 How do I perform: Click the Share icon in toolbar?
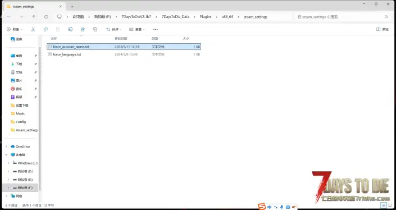coord(83,29)
